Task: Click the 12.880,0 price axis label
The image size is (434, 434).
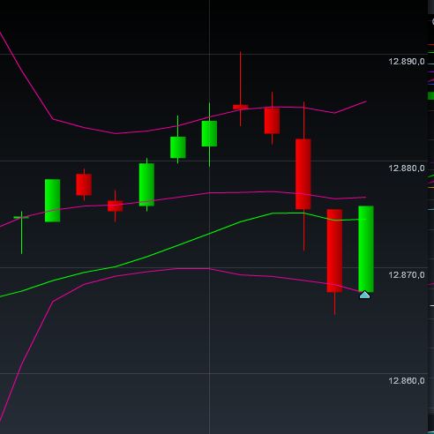Action: pyautogui.click(x=407, y=168)
